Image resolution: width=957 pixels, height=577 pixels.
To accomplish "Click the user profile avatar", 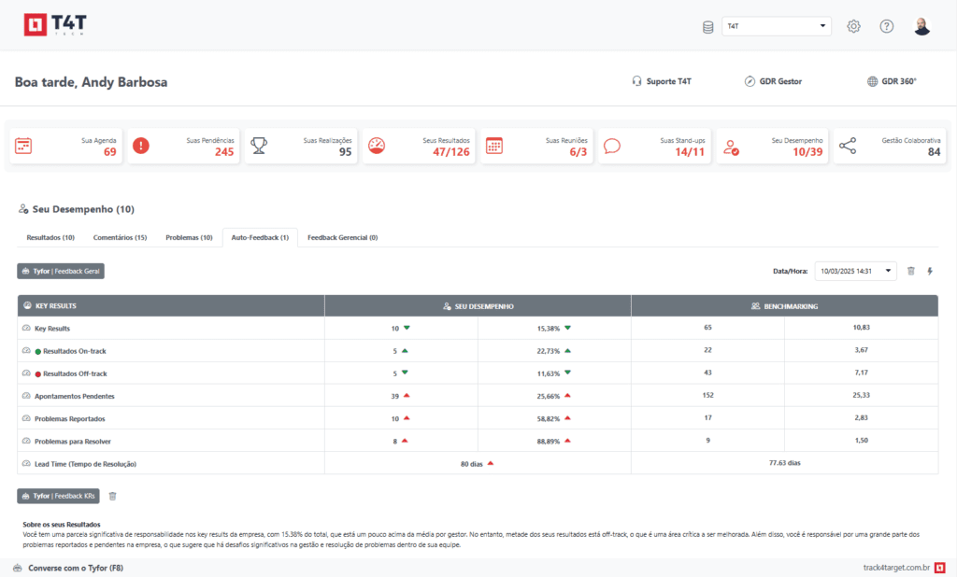I will (x=921, y=26).
